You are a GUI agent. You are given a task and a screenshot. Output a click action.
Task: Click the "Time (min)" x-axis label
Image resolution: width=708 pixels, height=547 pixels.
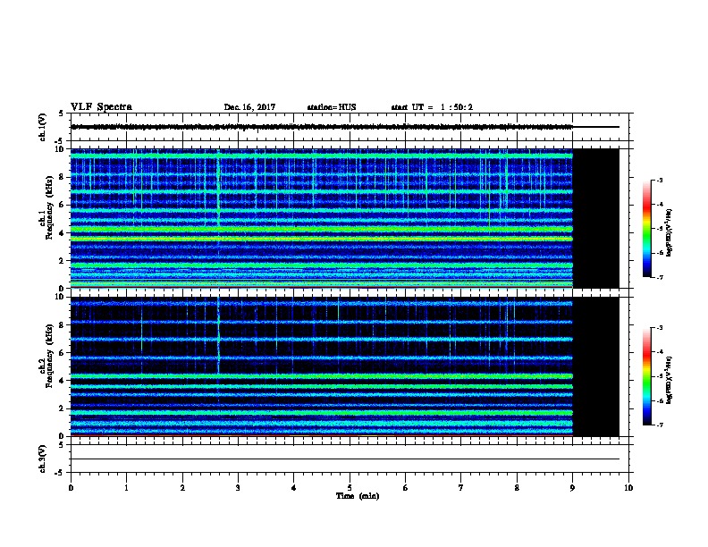click(358, 496)
